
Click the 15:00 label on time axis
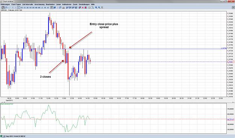point(96,98)
